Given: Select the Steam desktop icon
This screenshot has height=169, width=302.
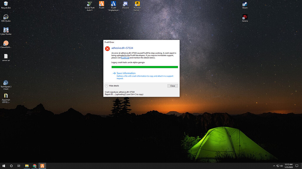Looking at the screenshot, I should pyautogui.click(x=245, y=5).
